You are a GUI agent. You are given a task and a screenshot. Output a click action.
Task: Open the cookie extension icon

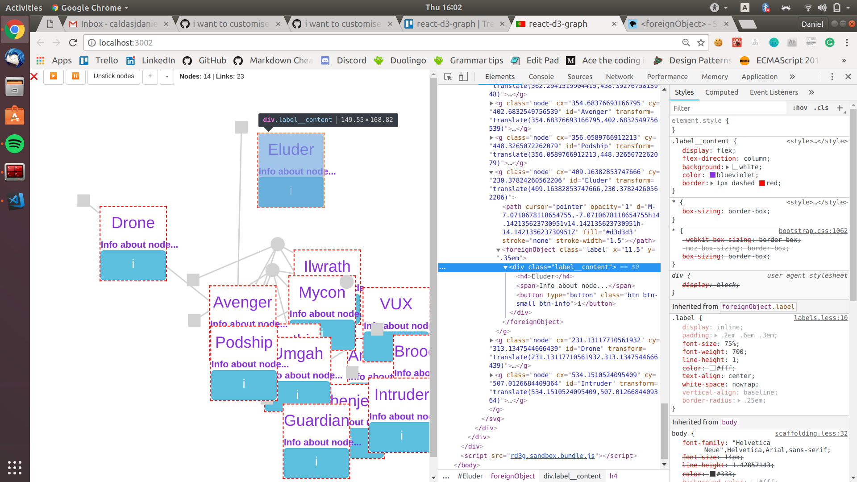[718, 42]
